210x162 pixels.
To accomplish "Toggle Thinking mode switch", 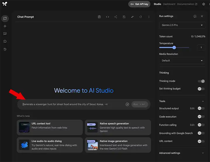I will click(201, 81).
